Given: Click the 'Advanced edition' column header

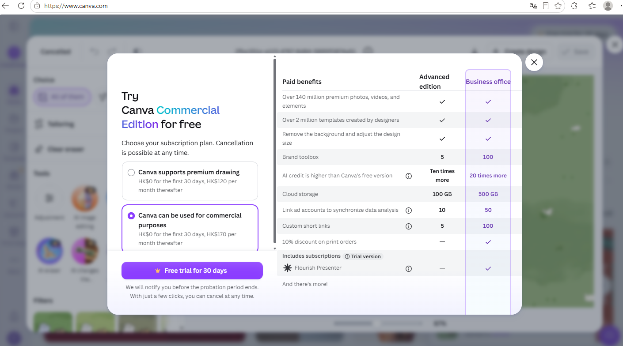Looking at the screenshot, I should click(434, 82).
